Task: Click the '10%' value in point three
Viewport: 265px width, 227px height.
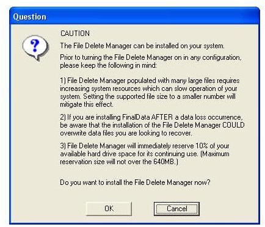Action: tap(202, 146)
